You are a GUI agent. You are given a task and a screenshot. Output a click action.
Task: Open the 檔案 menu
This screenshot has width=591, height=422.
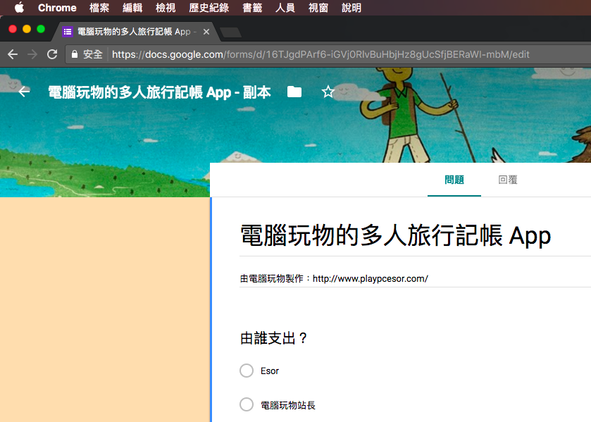tap(99, 8)
